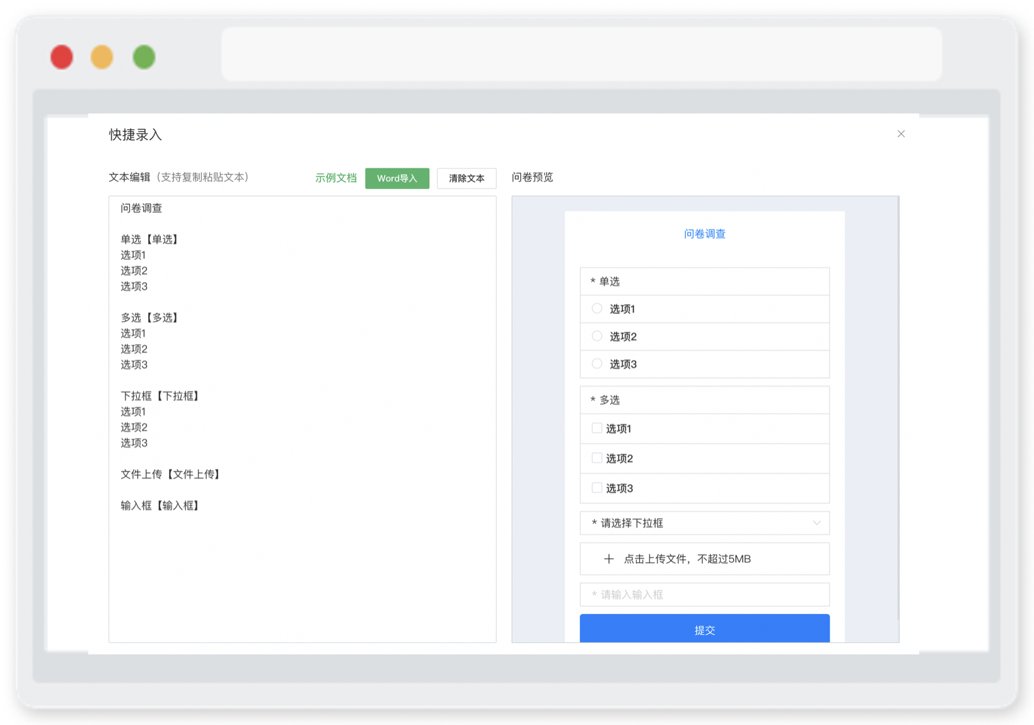Select radio option 选项1 under 单选
The width and height of the screenshot is (1034, 725).
pyautogui.click(x=596, y=308)
